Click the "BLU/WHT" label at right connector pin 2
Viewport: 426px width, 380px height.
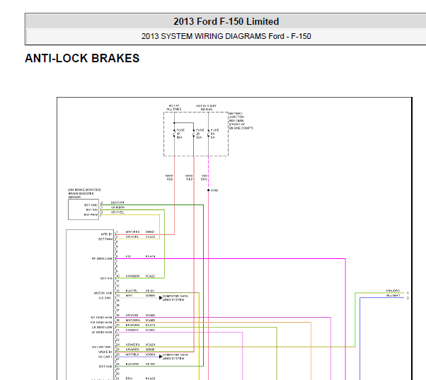click(393, 296)
